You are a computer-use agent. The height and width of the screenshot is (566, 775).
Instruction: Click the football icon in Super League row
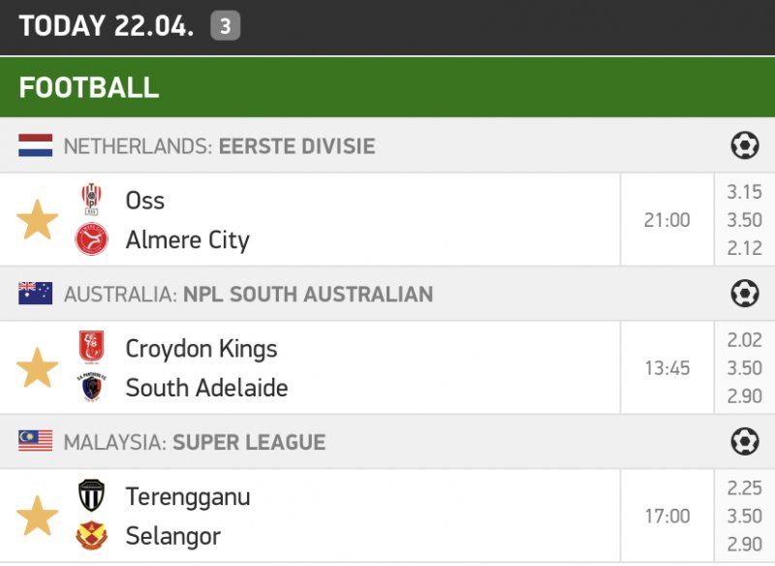pos(744,442)
